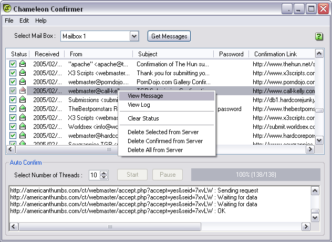Click the 100% (138/138) progress bar
The width and height of the screenshot is (332, 242).
tap(255, 175)
